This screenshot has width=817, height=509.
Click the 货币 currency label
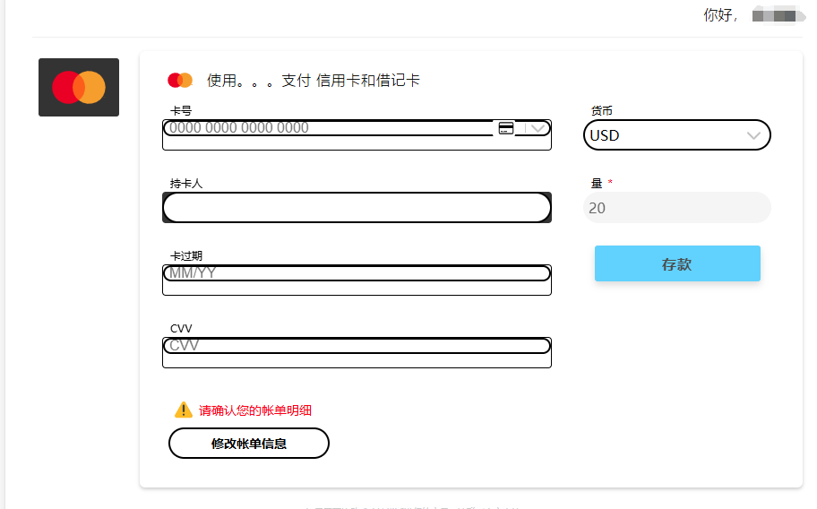tap(602, 110)
